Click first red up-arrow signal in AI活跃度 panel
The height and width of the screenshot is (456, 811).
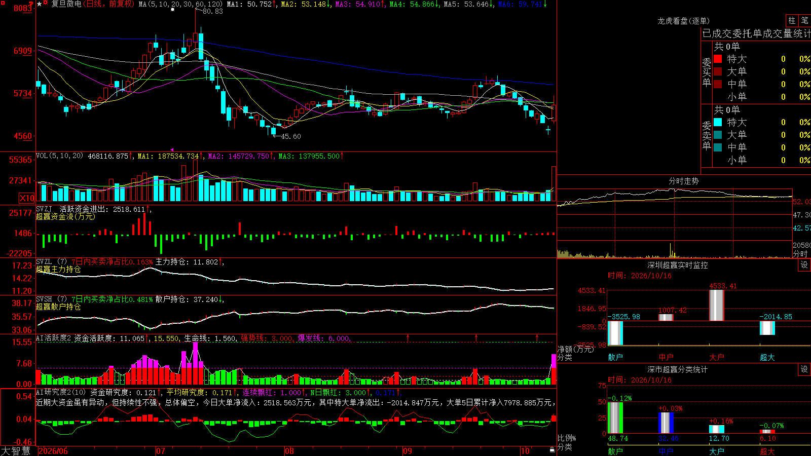point(408,337)
